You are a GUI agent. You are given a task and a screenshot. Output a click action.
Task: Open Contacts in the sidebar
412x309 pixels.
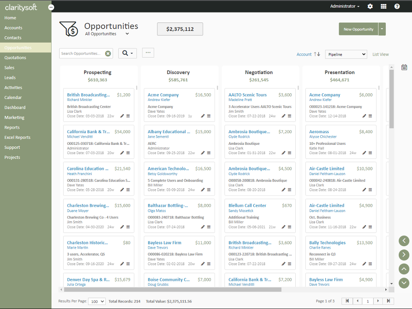coord(13,38)
